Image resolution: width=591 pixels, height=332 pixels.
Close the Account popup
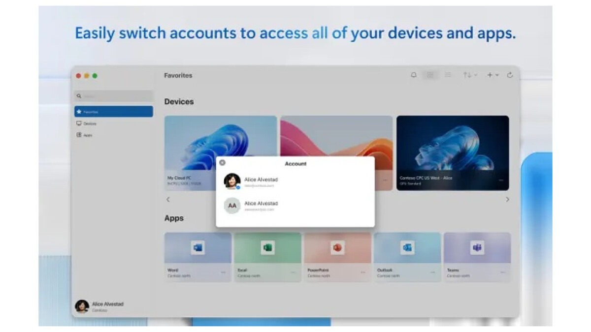(222, 163)
